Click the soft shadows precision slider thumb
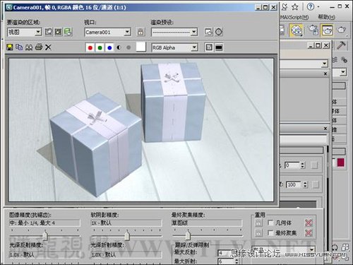This screenshot has width=353, height=265. point(127,235)
